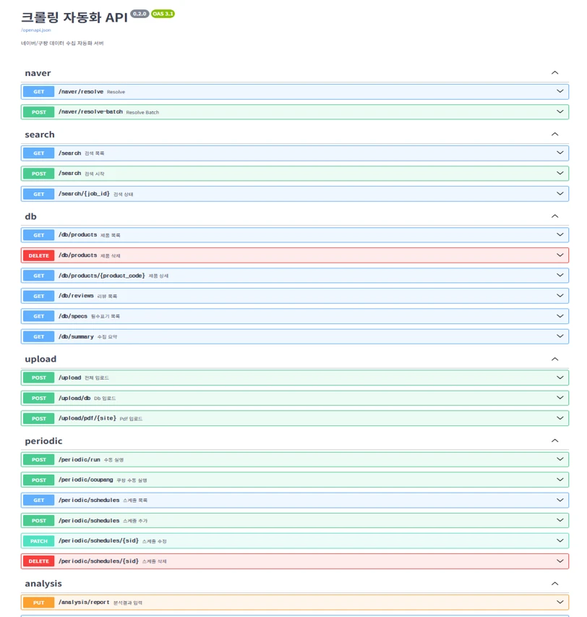Screen dimensions: 587x617
Task: Click DELETE badge for /db/products
Action: coord(38,255)
